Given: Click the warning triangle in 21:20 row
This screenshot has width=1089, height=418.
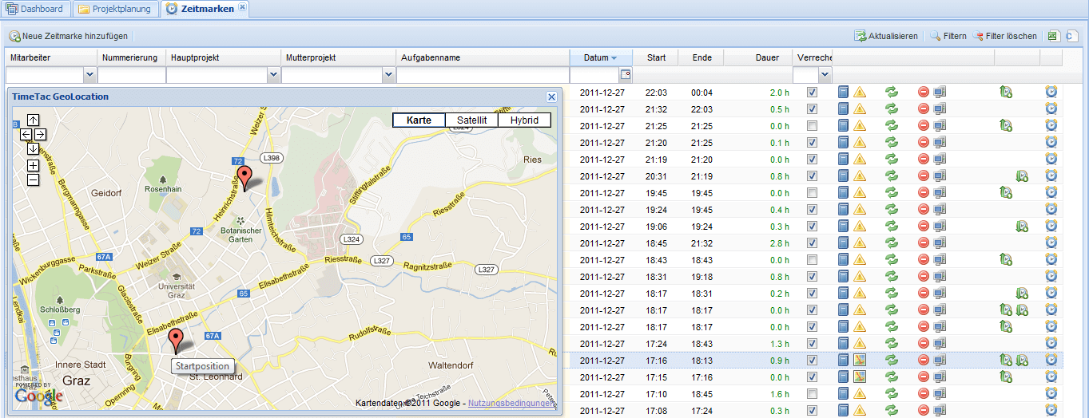Looking at the screenshot, I should pos(860,143).
